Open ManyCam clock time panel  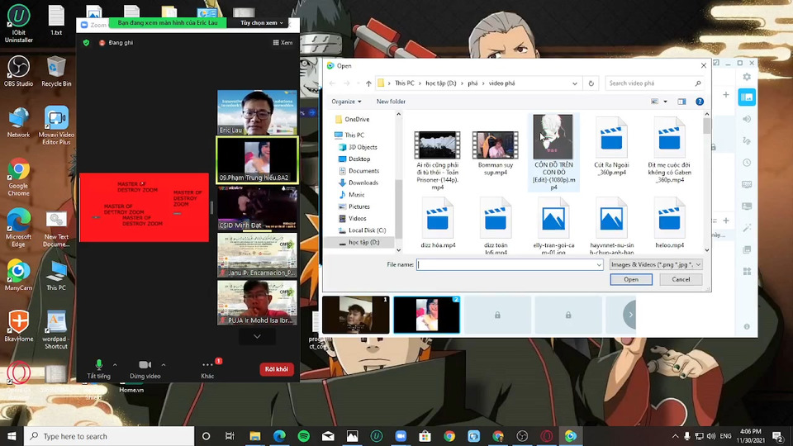(x=747, y=163)
